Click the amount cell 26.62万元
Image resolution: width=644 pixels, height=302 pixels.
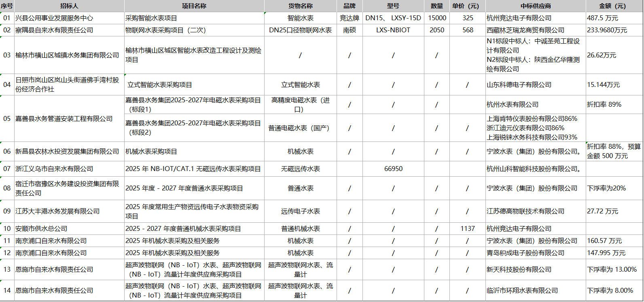(x=614, y=55)
